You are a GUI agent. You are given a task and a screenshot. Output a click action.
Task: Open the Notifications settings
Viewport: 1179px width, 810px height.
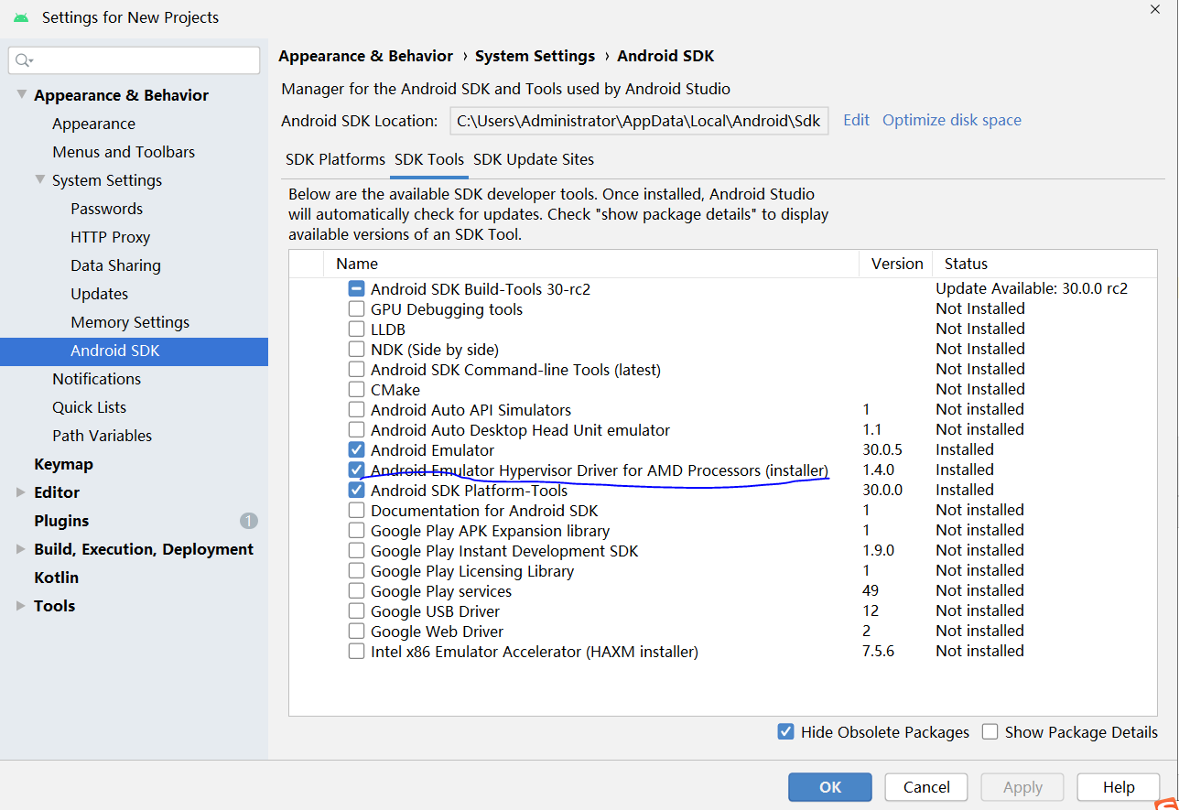[x=96, y=379]
